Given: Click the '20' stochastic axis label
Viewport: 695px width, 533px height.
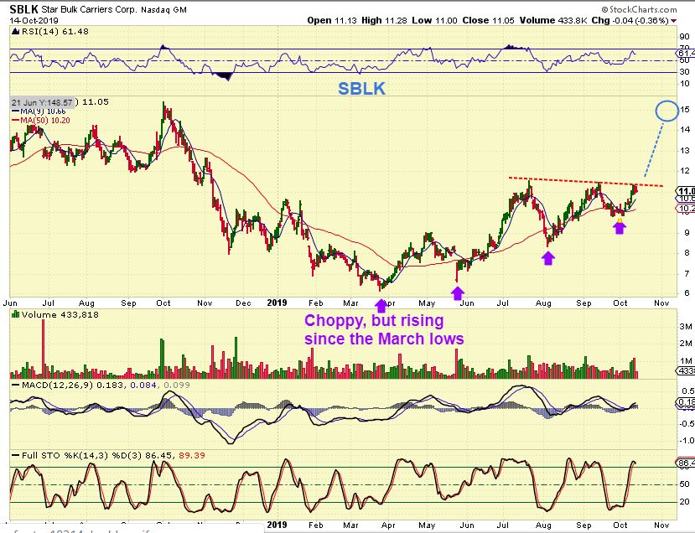Looking at the screenshot, I should (x=685, y=501).
